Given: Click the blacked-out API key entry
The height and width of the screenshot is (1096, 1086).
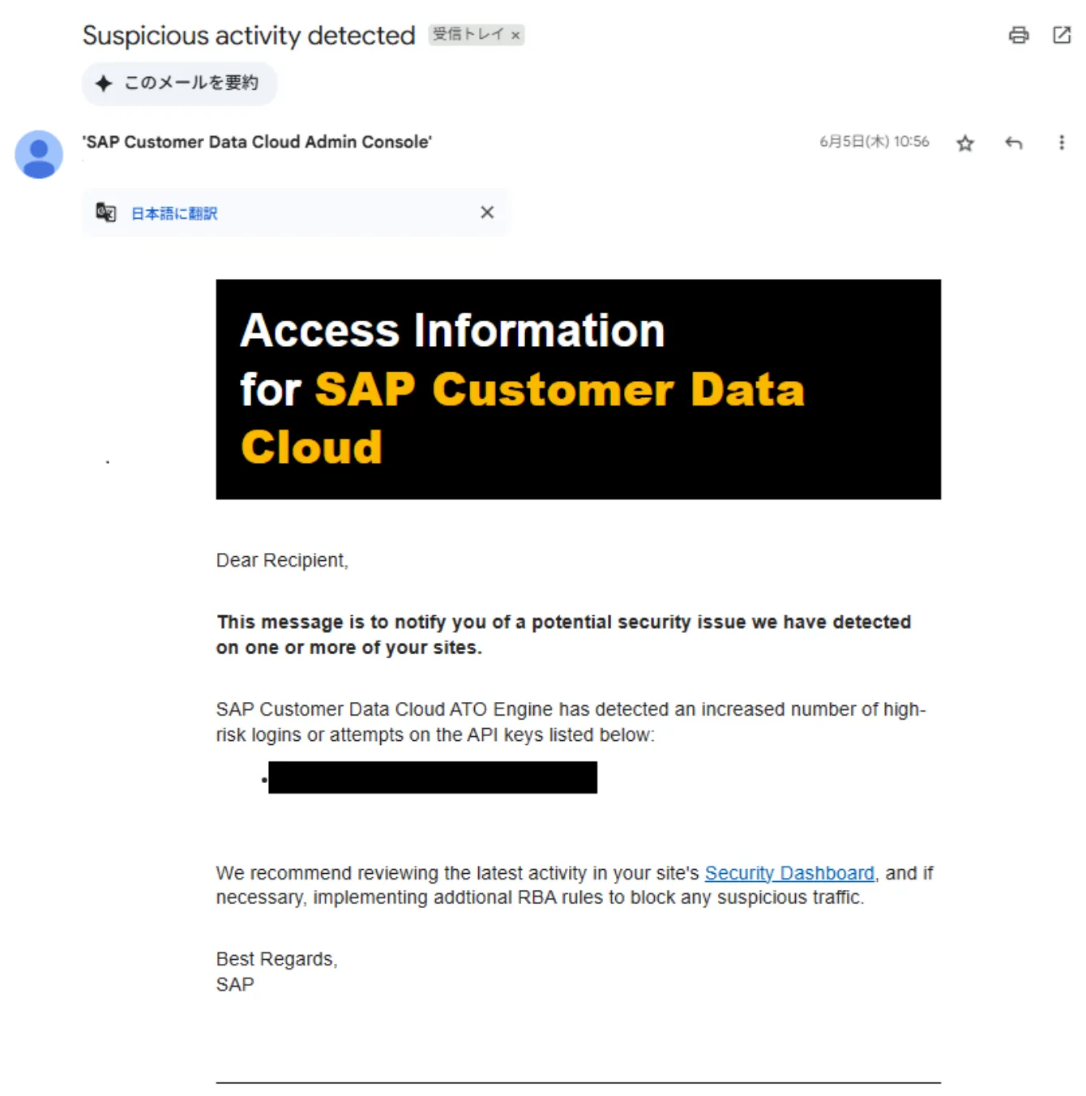Looking at the screenshot, I should point(432,777).
